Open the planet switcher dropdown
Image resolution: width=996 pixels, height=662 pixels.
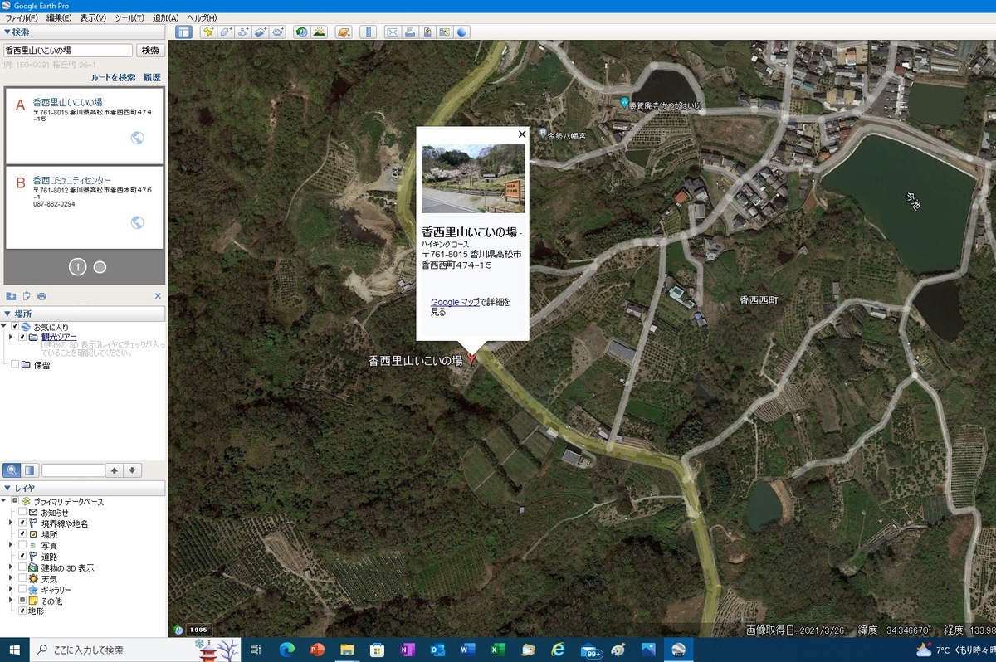pos(343,32)
